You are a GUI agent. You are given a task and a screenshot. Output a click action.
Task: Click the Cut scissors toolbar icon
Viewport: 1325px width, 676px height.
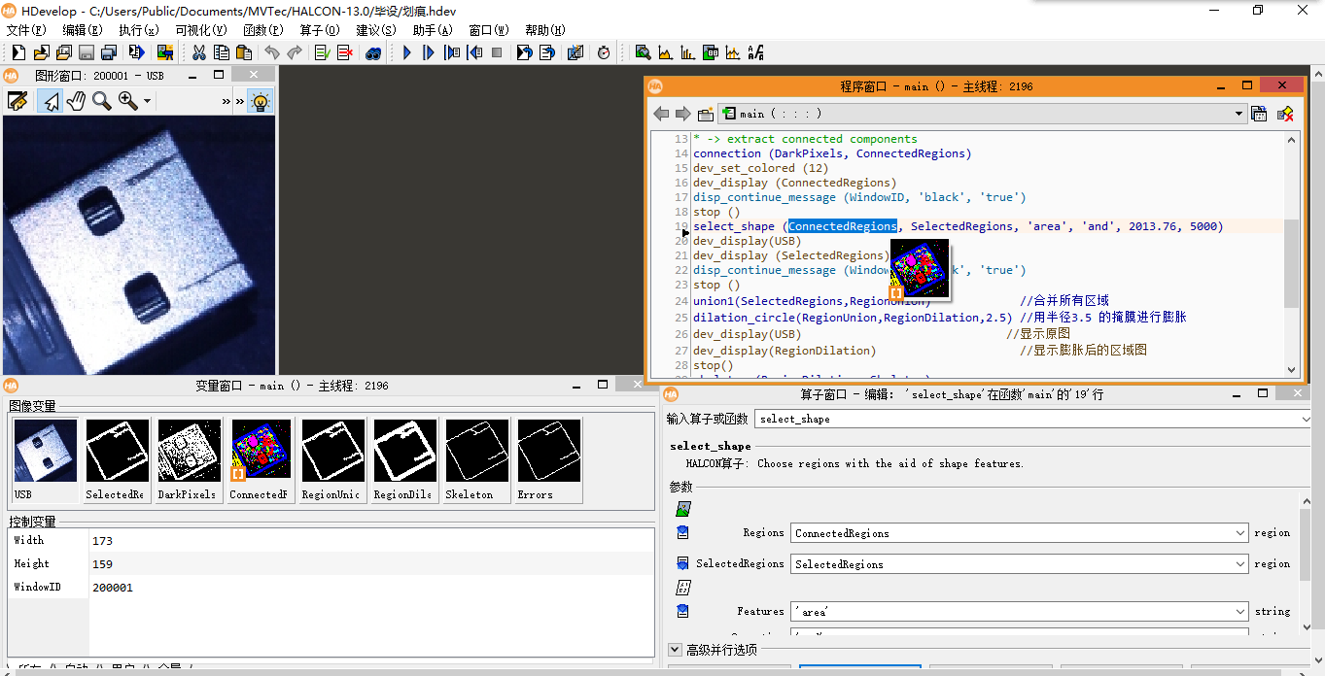click(199, 52)
